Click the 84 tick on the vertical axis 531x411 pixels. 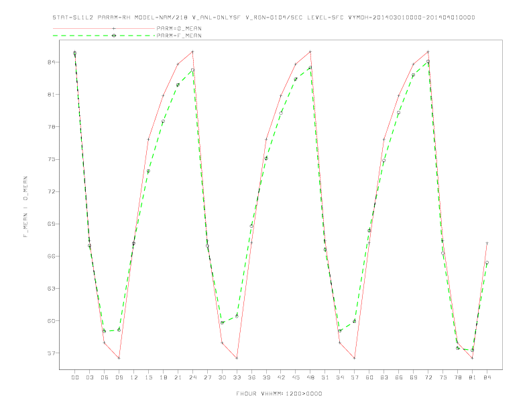click(x=52, y=62)
